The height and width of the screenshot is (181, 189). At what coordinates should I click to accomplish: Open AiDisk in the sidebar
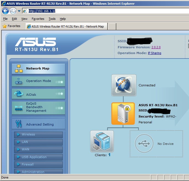(38, 94)
